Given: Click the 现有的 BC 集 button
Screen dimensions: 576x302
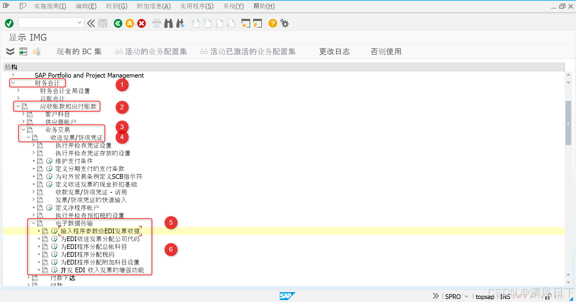Looking at the screenshot, I should [79, 52].
